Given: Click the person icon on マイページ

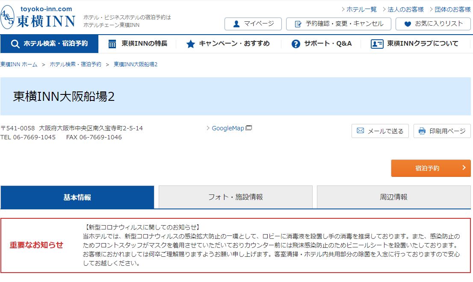Looking at the screenshot, I should pyautogui.click(x=236, y=24).
